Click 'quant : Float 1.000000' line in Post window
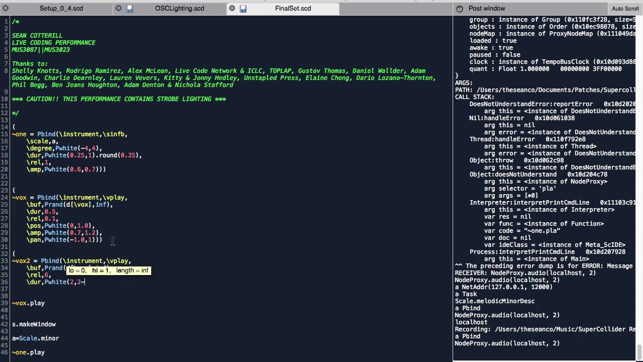The height and width of the screenshot is (362, 643). click(546, 69)
